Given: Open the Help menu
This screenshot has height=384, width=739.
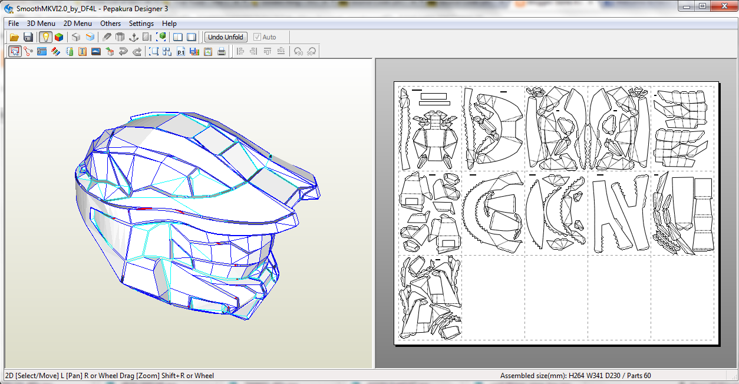Looking at the screenshot, I should click(x=169, y=24).
